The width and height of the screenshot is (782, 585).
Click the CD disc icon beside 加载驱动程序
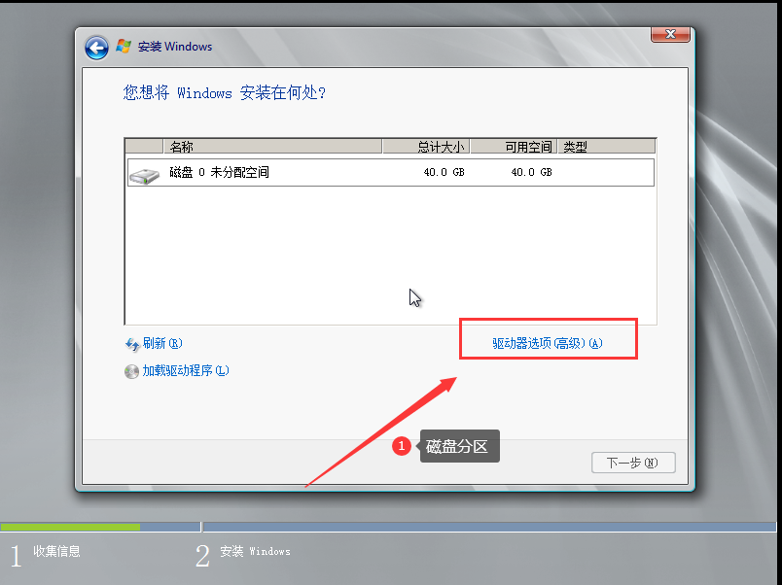[131, 372]
